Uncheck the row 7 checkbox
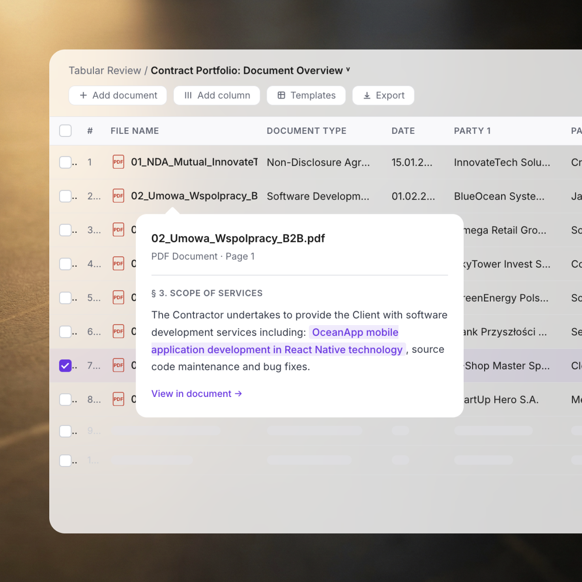 pyautogui.click(x=65, y=366)
